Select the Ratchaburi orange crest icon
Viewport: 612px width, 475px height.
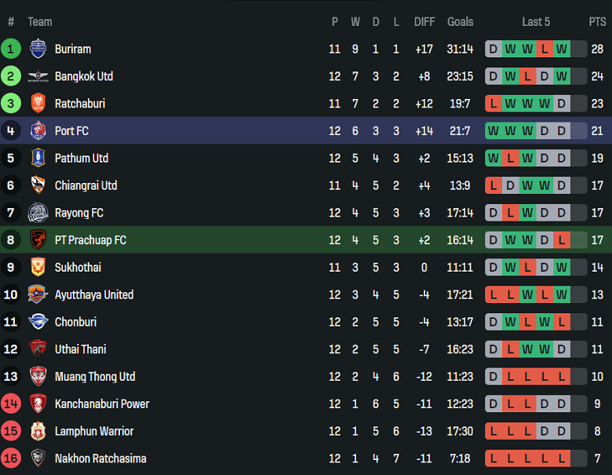[x=38, y=104]
